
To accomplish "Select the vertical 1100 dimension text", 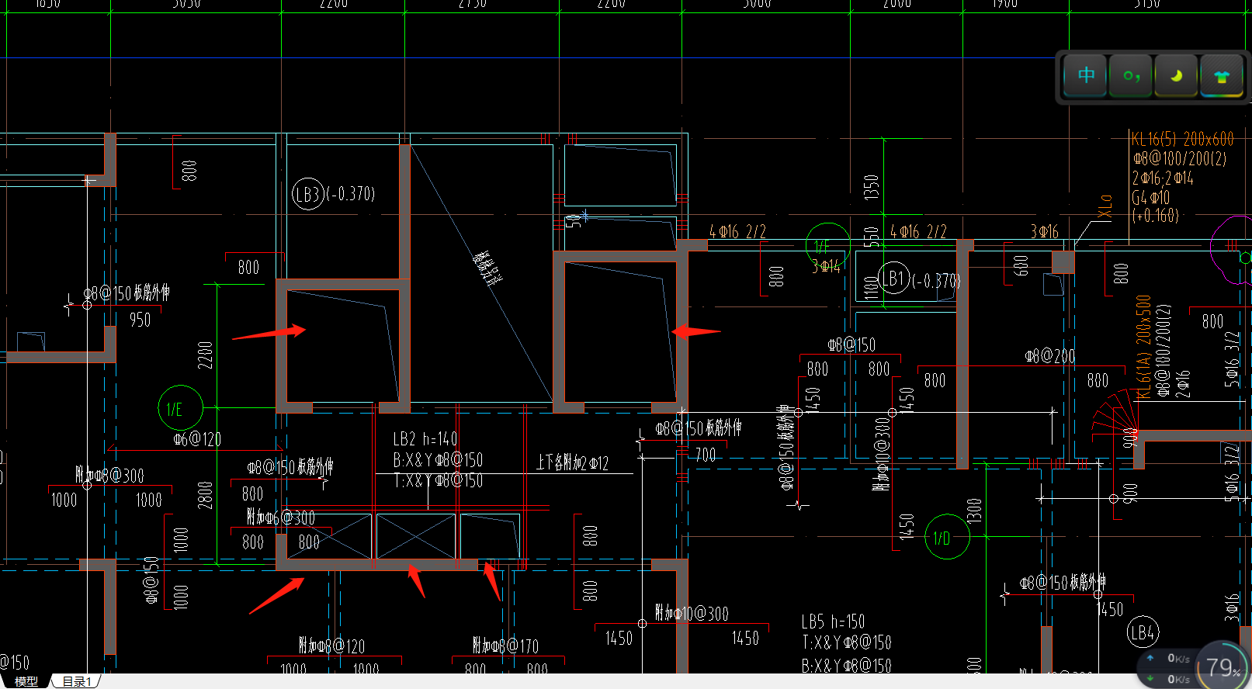I will [872, 286].
